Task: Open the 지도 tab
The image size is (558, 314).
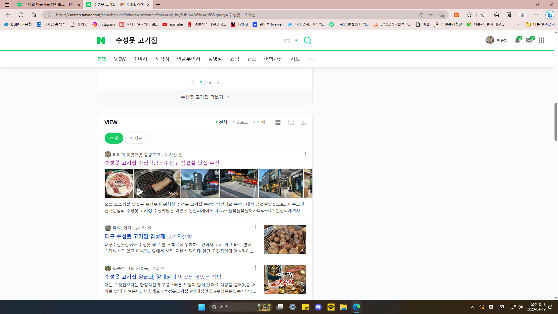Action: click(295, 59)
